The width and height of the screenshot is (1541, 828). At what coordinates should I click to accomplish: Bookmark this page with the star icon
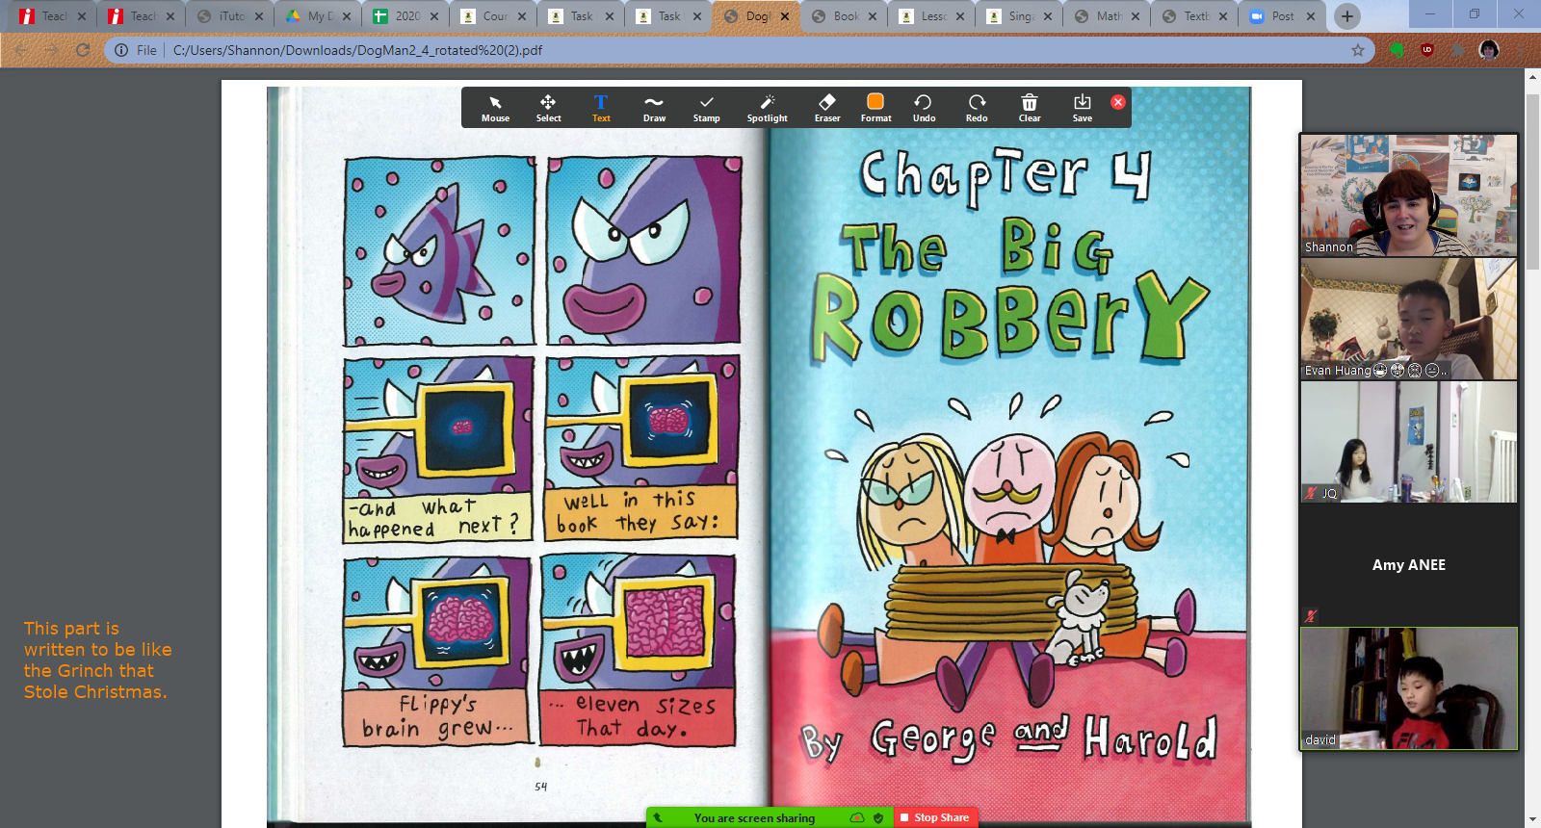(x=1358, y=50)
